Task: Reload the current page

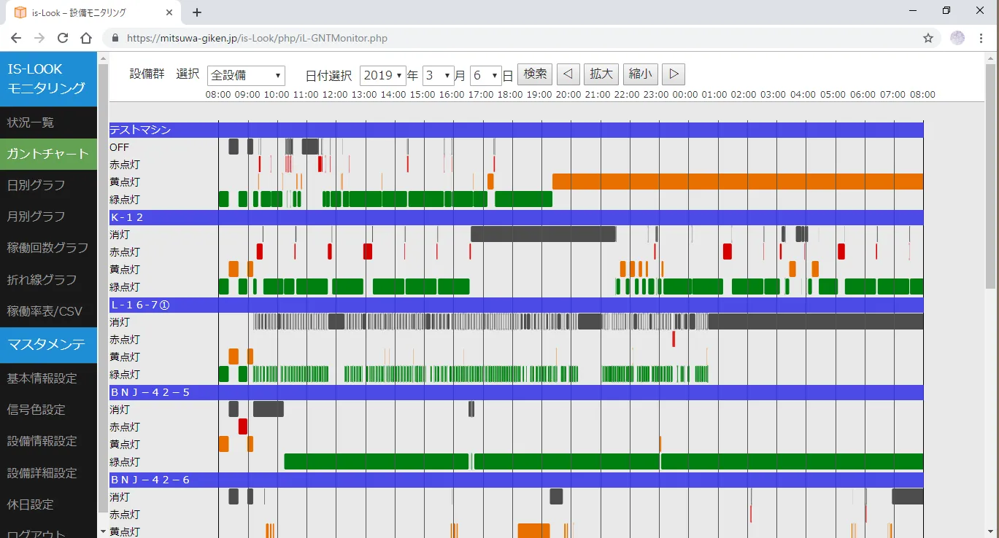Action: 63,38
